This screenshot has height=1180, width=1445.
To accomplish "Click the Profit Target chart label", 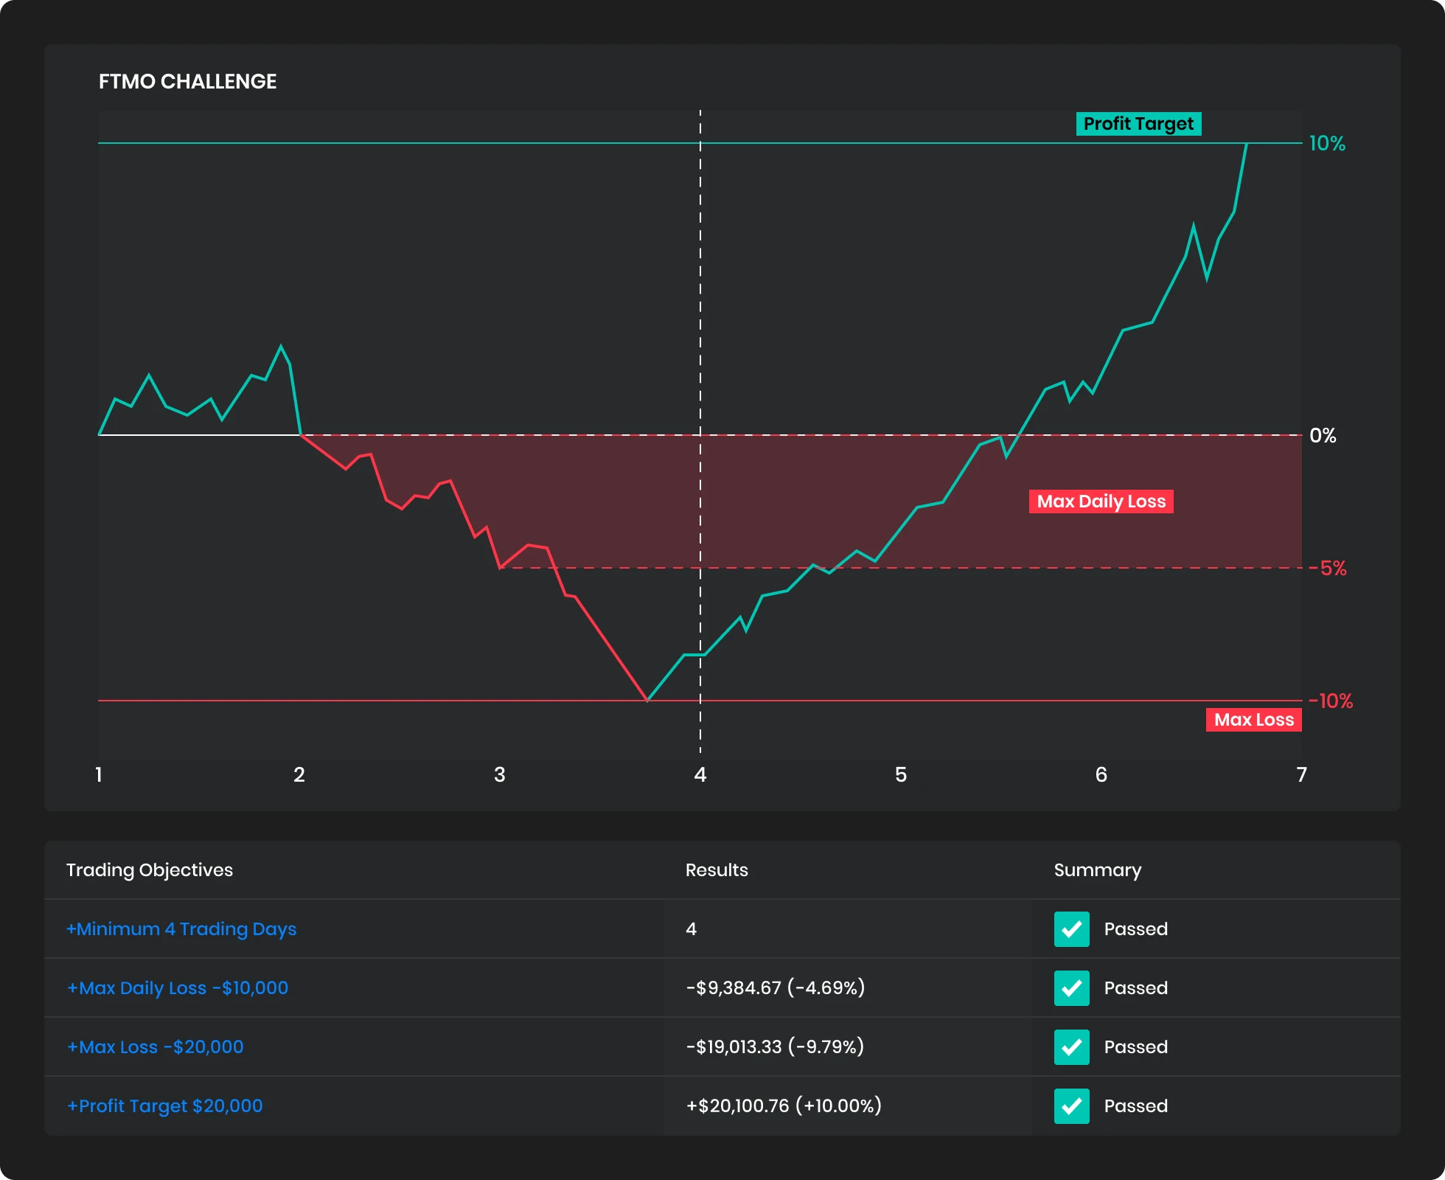I will click(1138, 124).
